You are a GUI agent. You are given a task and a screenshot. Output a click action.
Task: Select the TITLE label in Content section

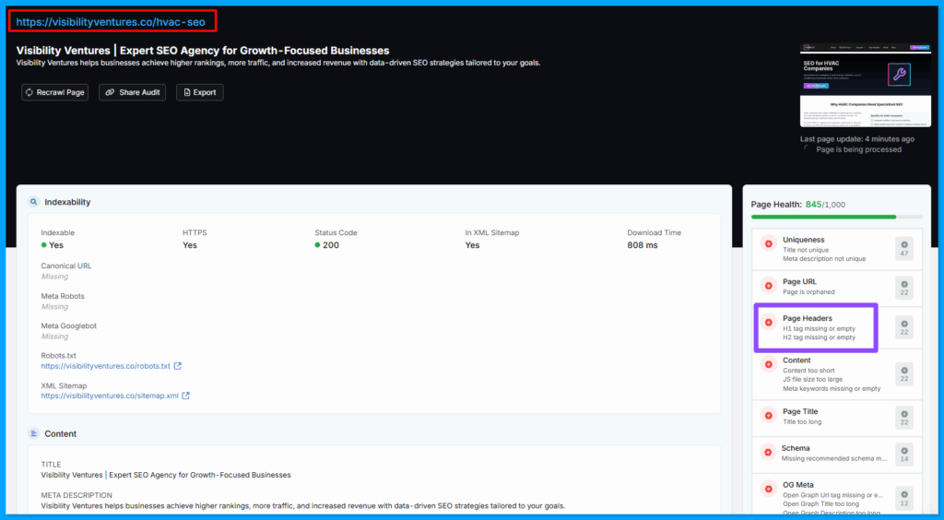pyautogui.click(x=52, y=465)
